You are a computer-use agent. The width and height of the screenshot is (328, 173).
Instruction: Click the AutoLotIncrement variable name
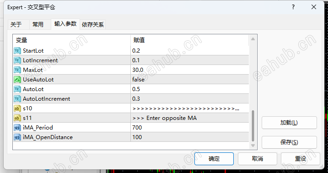pos(47,99)
